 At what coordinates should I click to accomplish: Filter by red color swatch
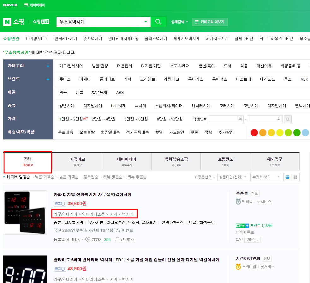254,133
